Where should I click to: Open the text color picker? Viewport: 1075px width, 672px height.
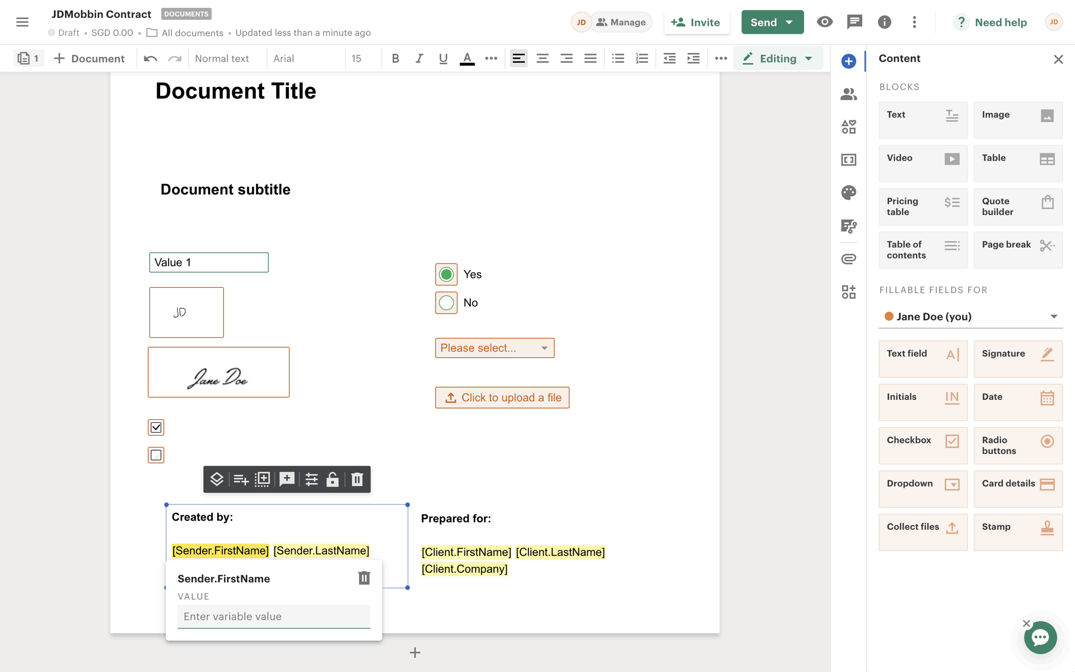tap(467, 58)
